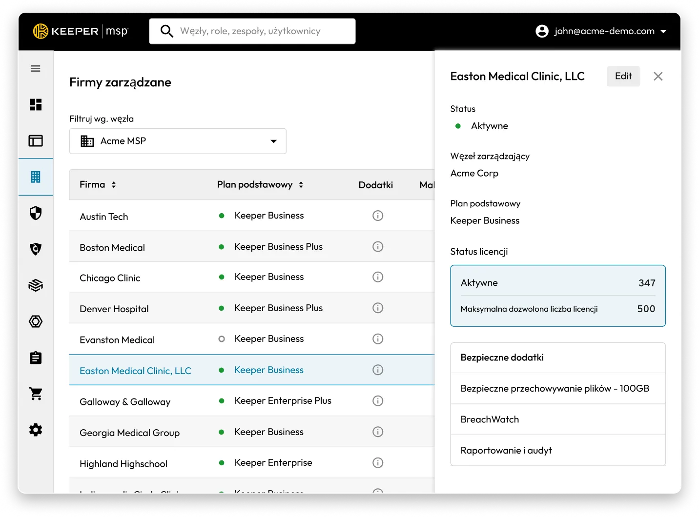The width and height of the screenshot is (699, 517).
Task: Open the half-filled security shield icon in the sidebar
Action: point(36,213)
